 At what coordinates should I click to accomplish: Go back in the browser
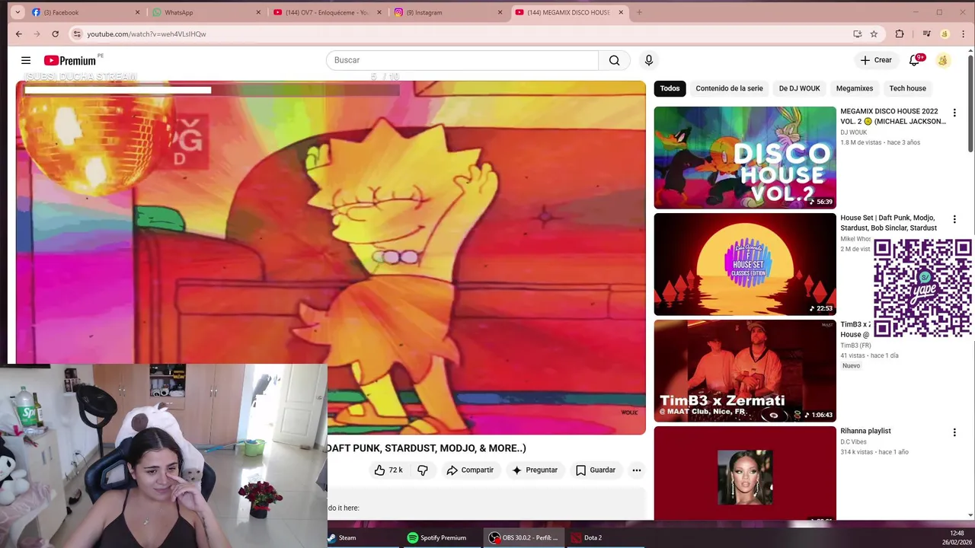[x=19, y=33]
